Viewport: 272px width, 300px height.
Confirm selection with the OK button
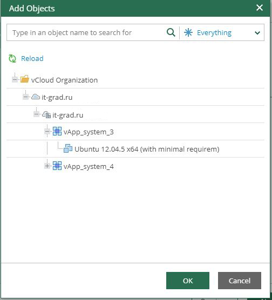tap(188, 281)
